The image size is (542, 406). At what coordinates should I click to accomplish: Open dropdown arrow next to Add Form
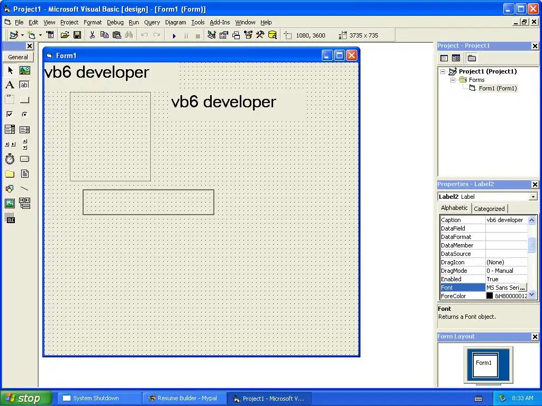click(x=40, y=35)
